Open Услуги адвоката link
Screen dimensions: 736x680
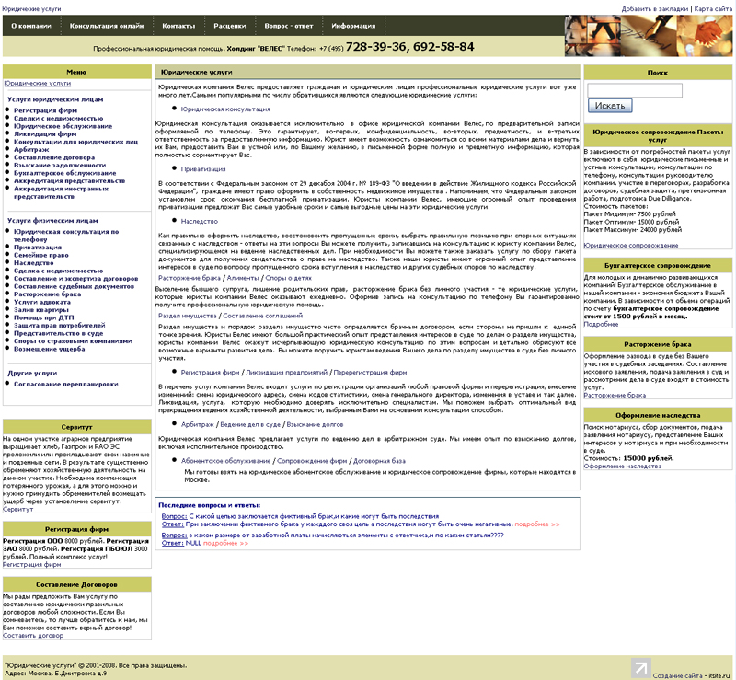pos(41,302)
